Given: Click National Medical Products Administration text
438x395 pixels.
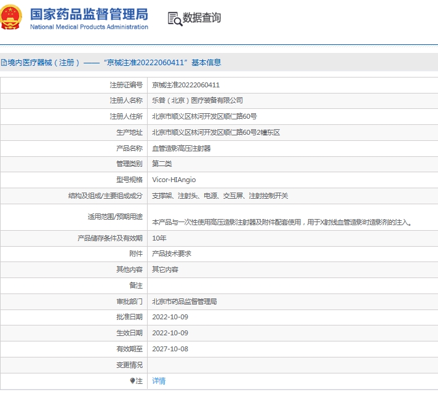Looking at the screenshot, I should click(89, 27).
